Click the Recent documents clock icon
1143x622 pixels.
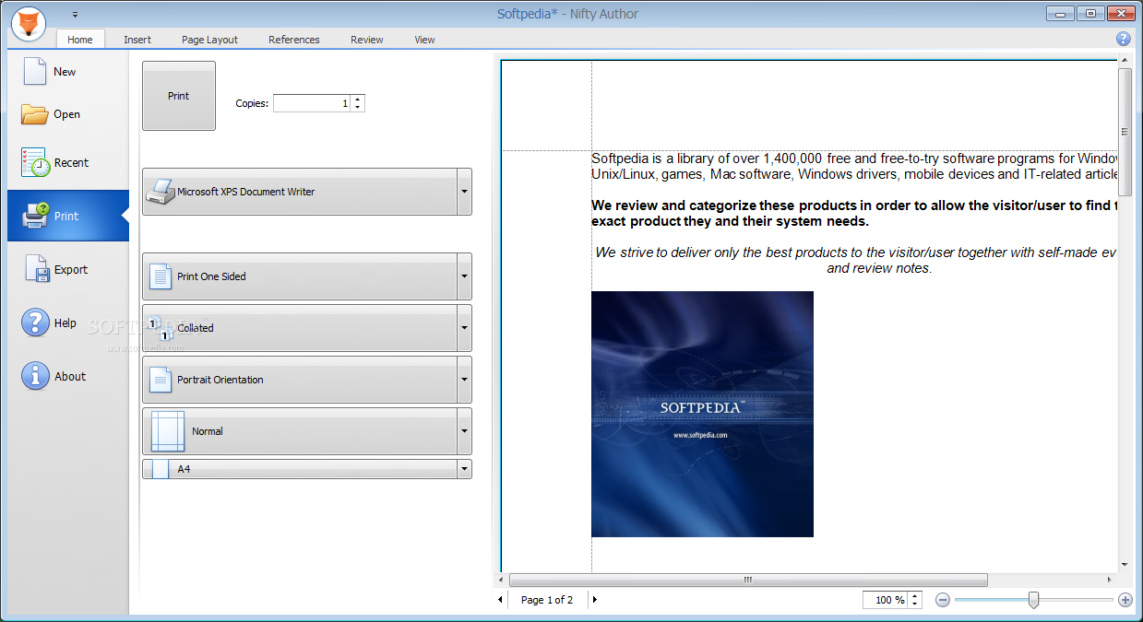coord(35,162)
